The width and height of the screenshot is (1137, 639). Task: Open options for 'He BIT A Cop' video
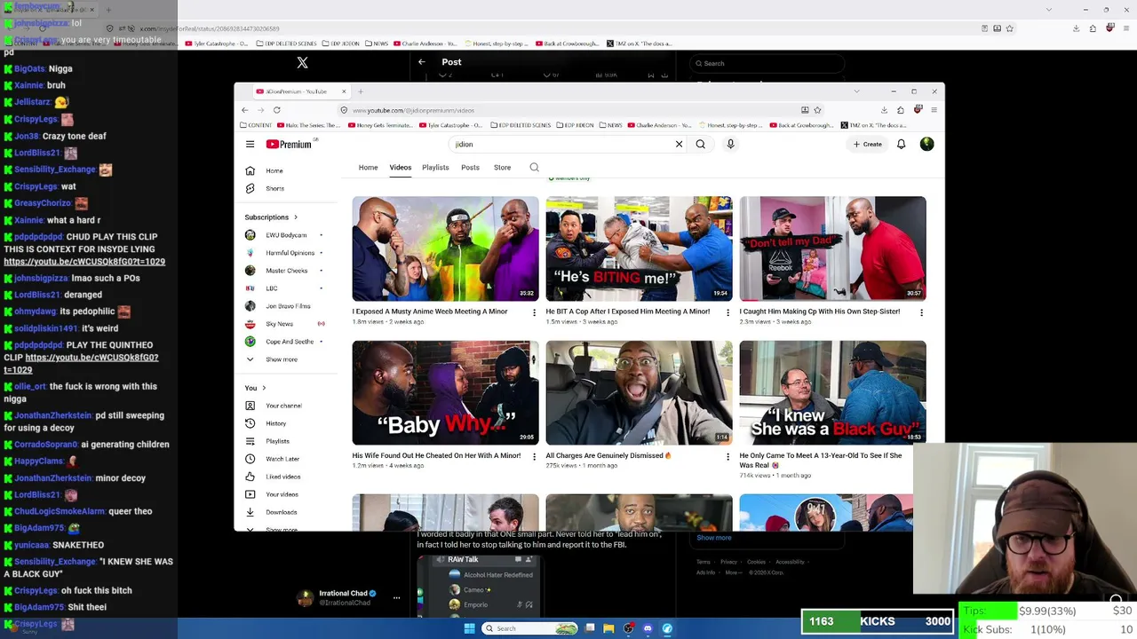coord(728,312)
